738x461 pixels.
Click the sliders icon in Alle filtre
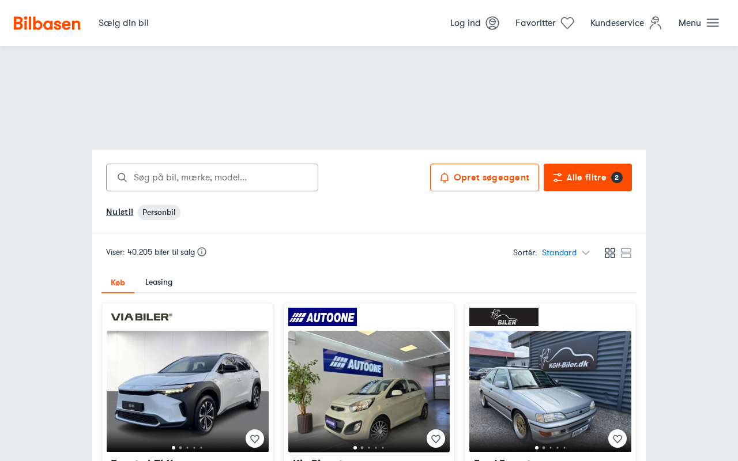558,177
